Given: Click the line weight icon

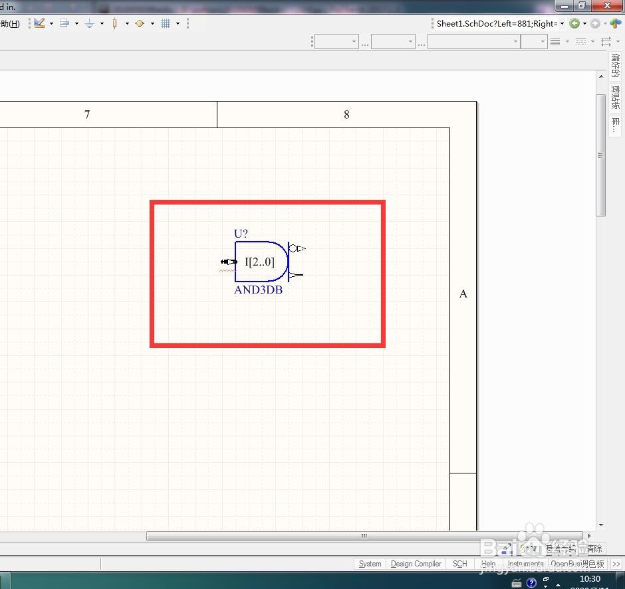Looking at the screenshot, I should [555, 41].
